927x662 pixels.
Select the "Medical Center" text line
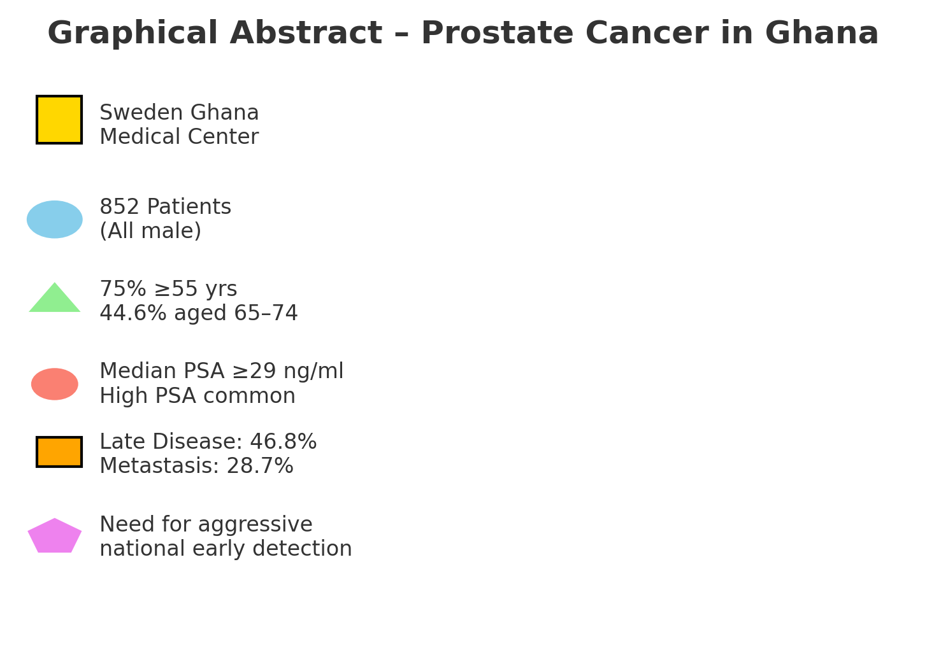click(179, 137)
